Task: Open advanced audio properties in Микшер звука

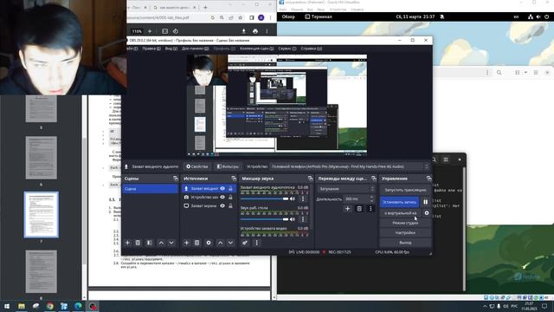Action: point(245,243)
